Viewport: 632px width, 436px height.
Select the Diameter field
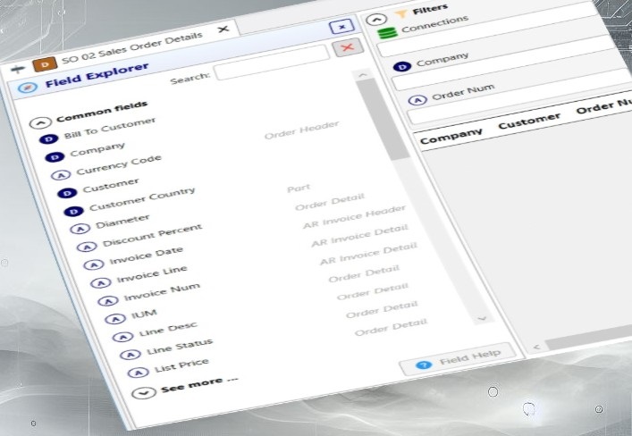point(123,222)
